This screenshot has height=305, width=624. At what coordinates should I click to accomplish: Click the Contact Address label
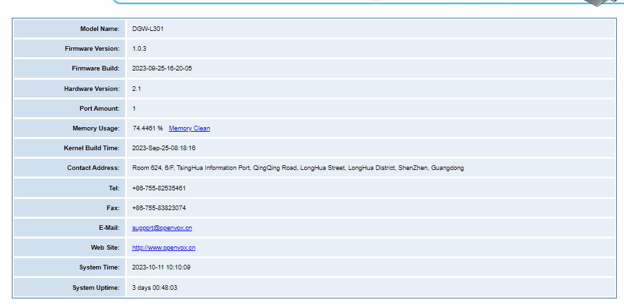[x=93, y=168]
